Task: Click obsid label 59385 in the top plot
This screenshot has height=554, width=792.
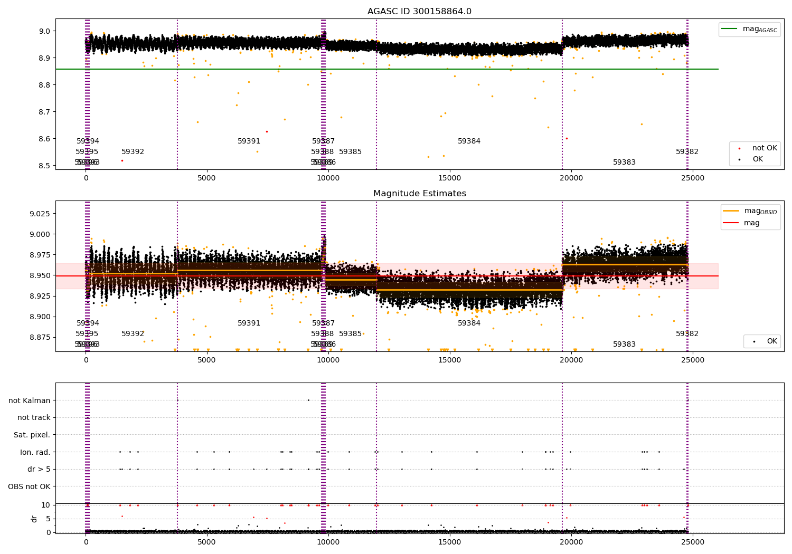Action: 350,152
